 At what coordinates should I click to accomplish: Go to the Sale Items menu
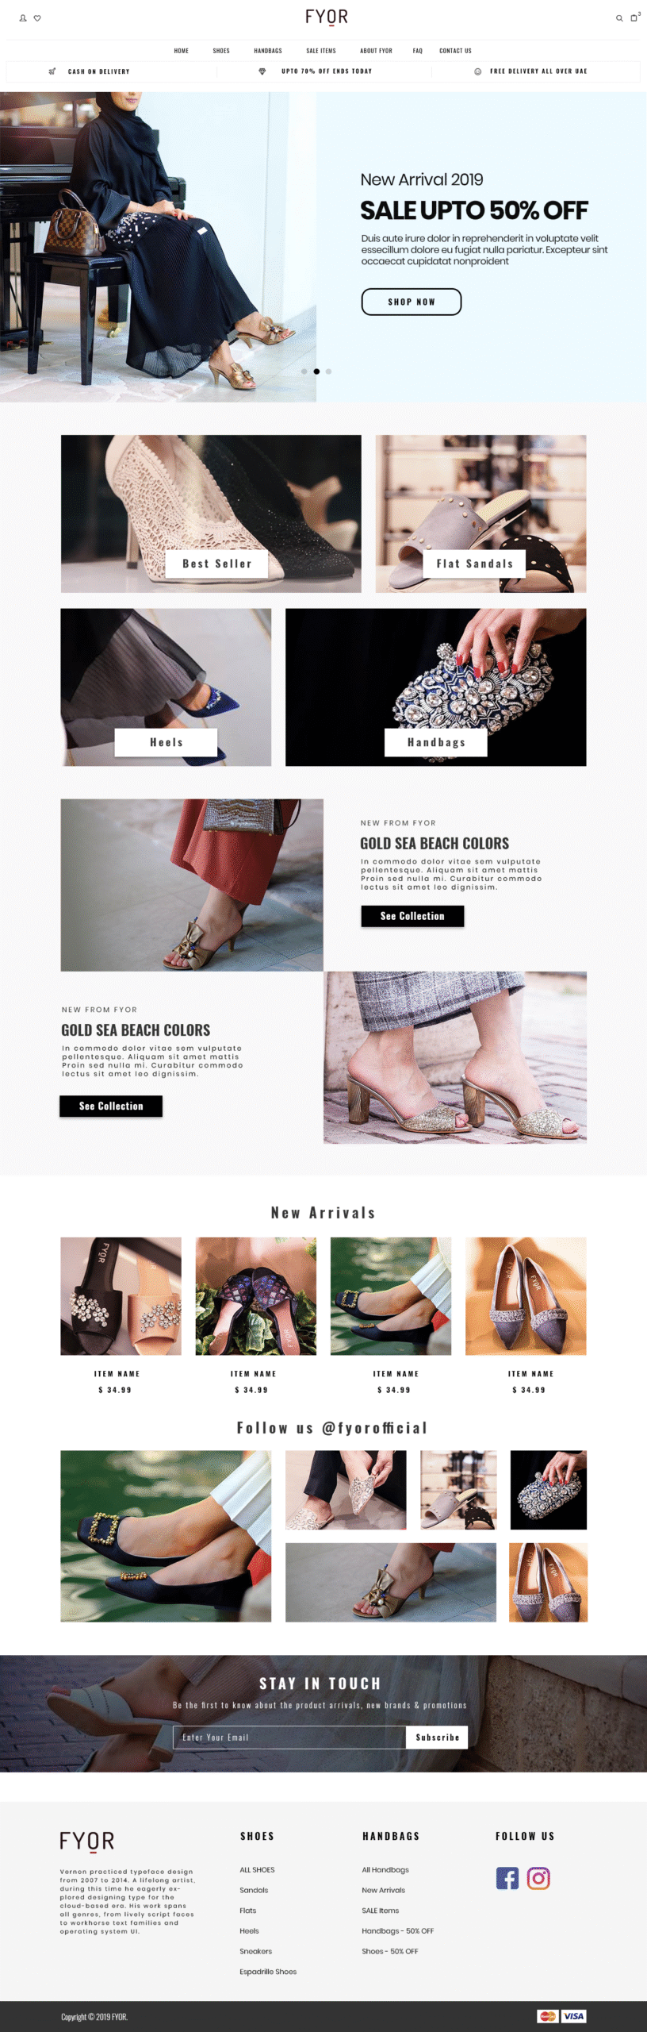tap(321, 51)
